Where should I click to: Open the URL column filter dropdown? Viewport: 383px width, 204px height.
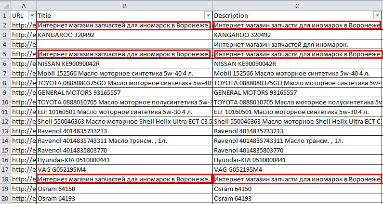(32, 15)
